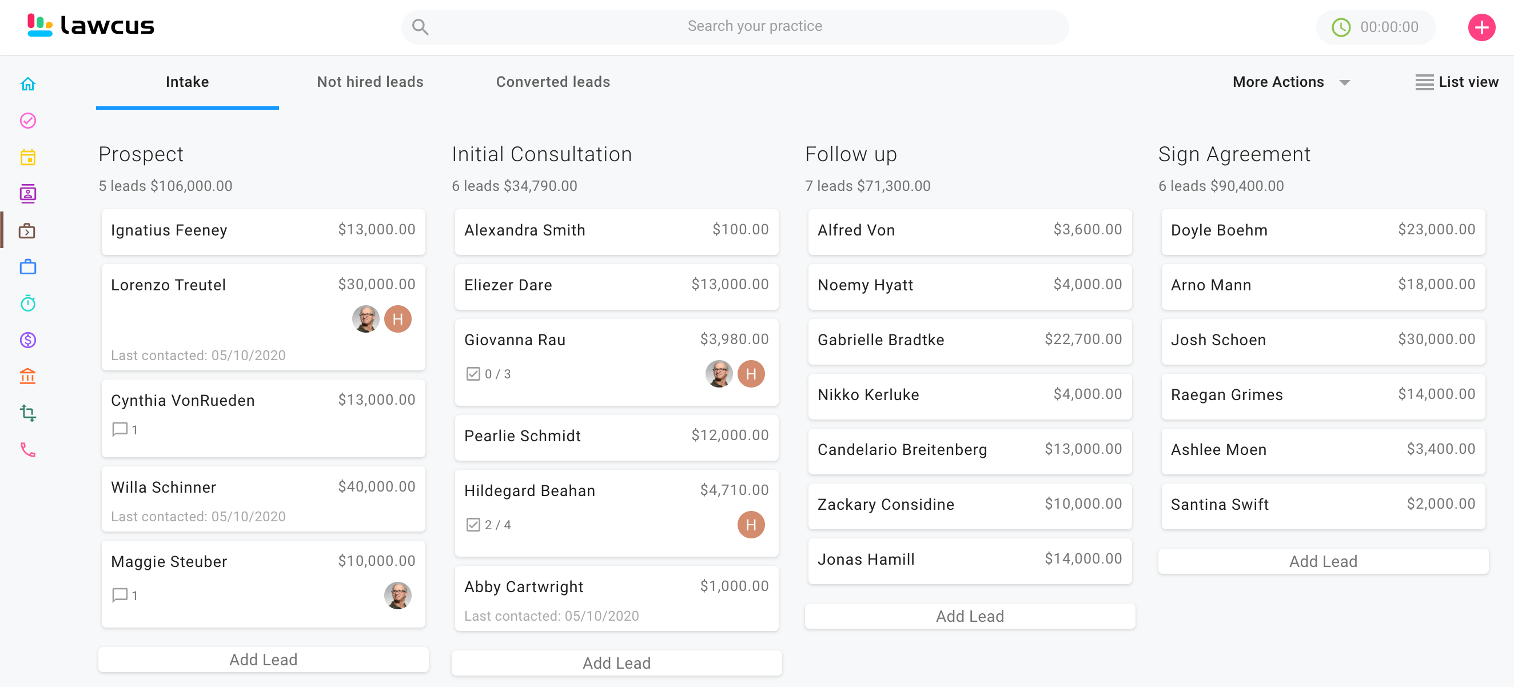
Task: Switch to List view
Action: click(x=1457, y=82)
